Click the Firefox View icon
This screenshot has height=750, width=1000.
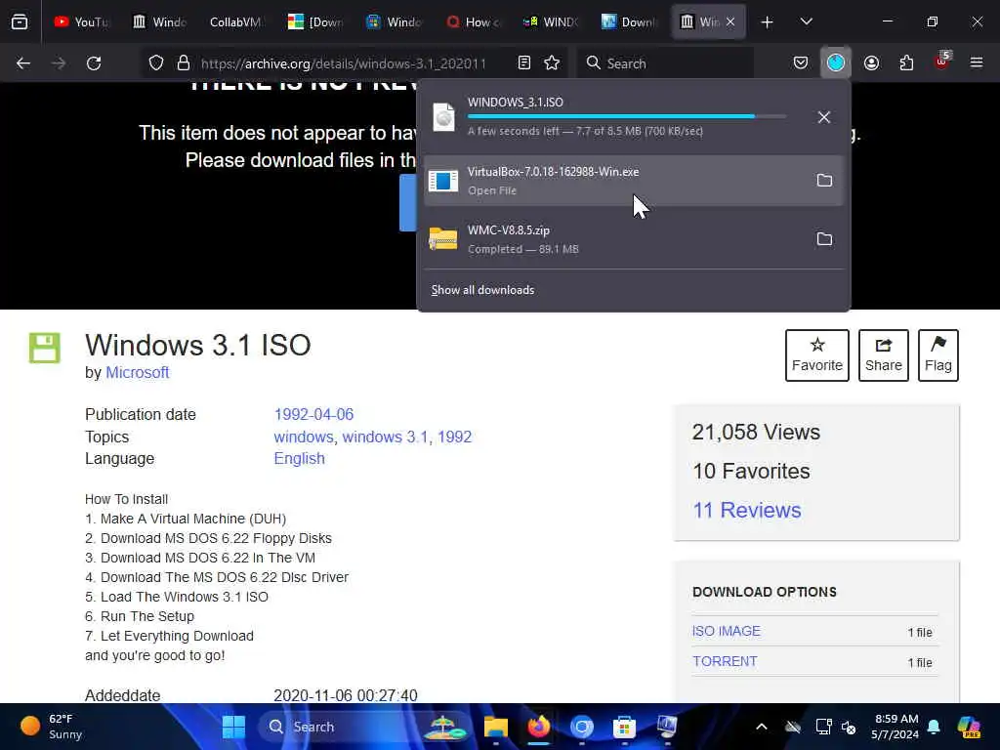20,21
